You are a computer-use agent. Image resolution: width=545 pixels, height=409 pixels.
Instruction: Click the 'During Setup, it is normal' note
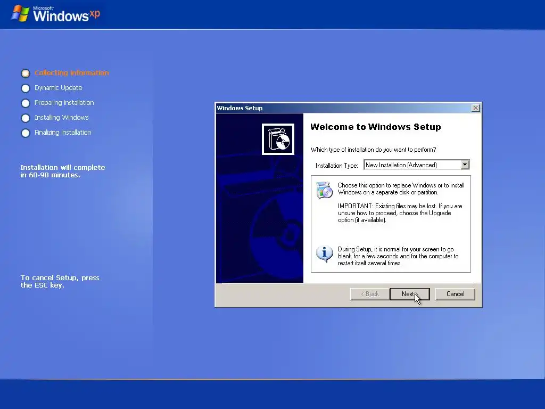[398, 256]
